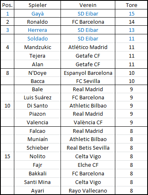Click the Tore column header
The image size is (148, 195).
131,5
